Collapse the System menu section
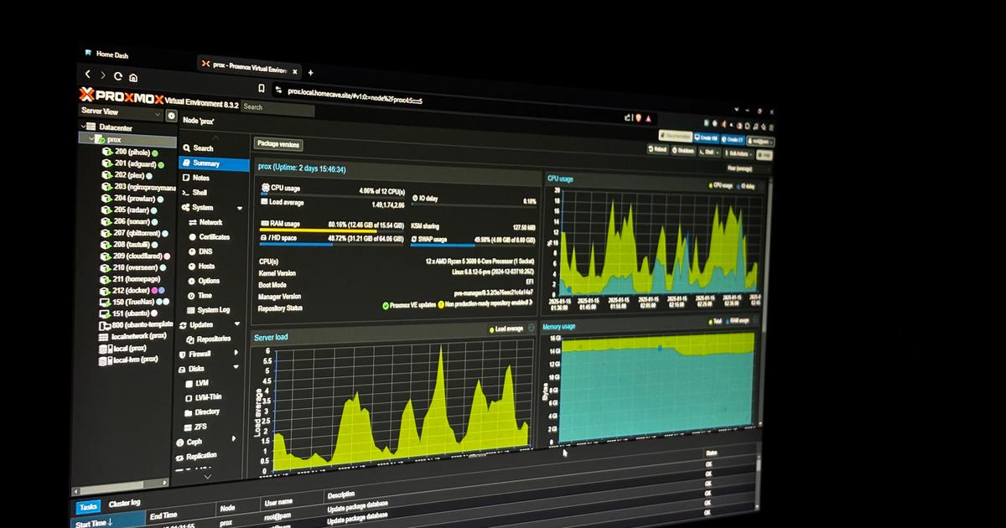1006x528 pixels. (240, 208)
